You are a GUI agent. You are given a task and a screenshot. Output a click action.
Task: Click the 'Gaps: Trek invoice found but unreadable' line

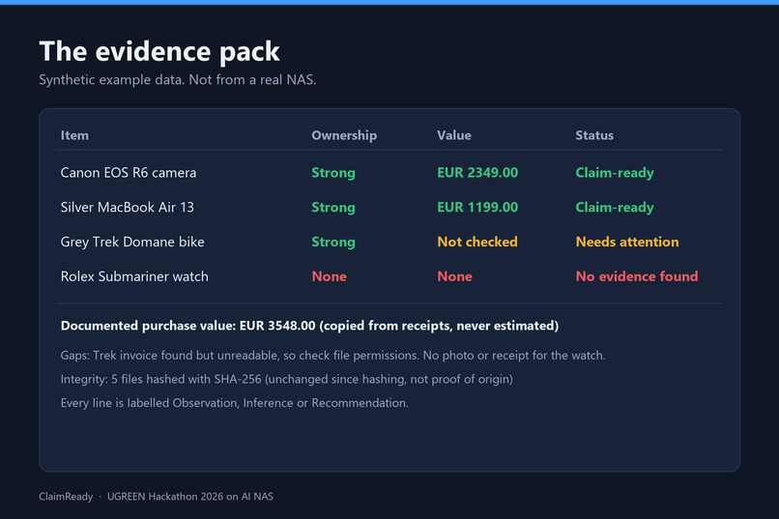click(x=332, y=356)
